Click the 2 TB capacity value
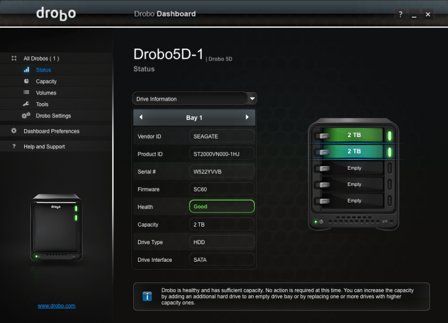448x323 pixels. (x=222, y=225)
